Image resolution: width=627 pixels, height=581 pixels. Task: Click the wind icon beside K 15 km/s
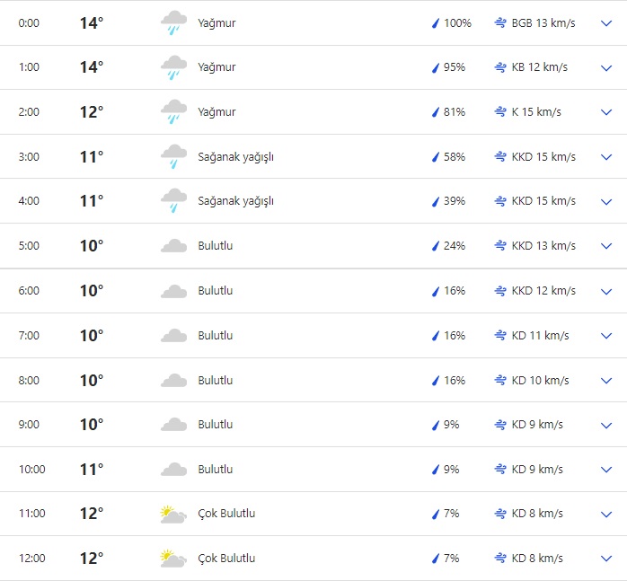(500, 112)
